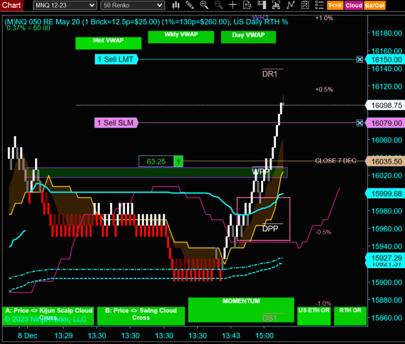Click the zoom out magnifier icon
405x344 pixels.
click(218, 5)
